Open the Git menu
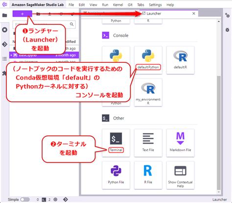232x203 pixels. coord(130,5)
